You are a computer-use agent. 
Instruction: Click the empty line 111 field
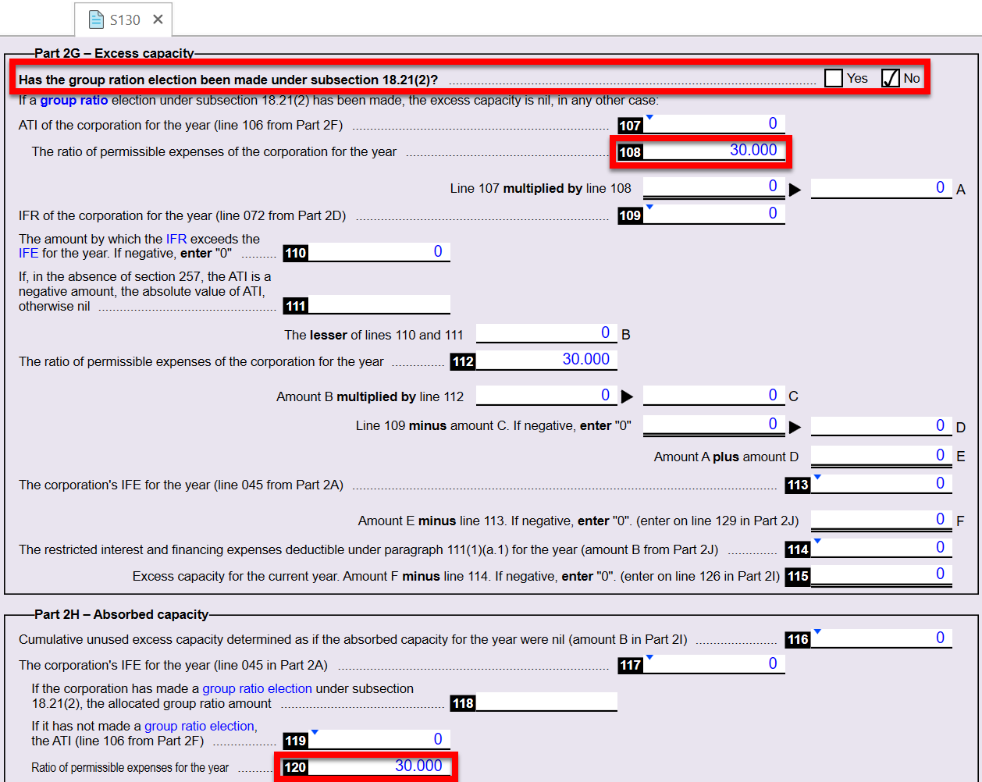[379, 305]
